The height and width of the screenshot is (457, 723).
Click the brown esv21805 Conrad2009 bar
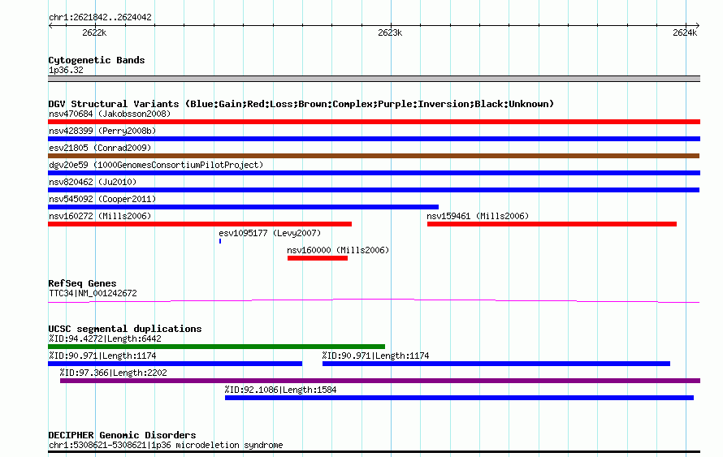pyautogui.click(x=374, y=156)
